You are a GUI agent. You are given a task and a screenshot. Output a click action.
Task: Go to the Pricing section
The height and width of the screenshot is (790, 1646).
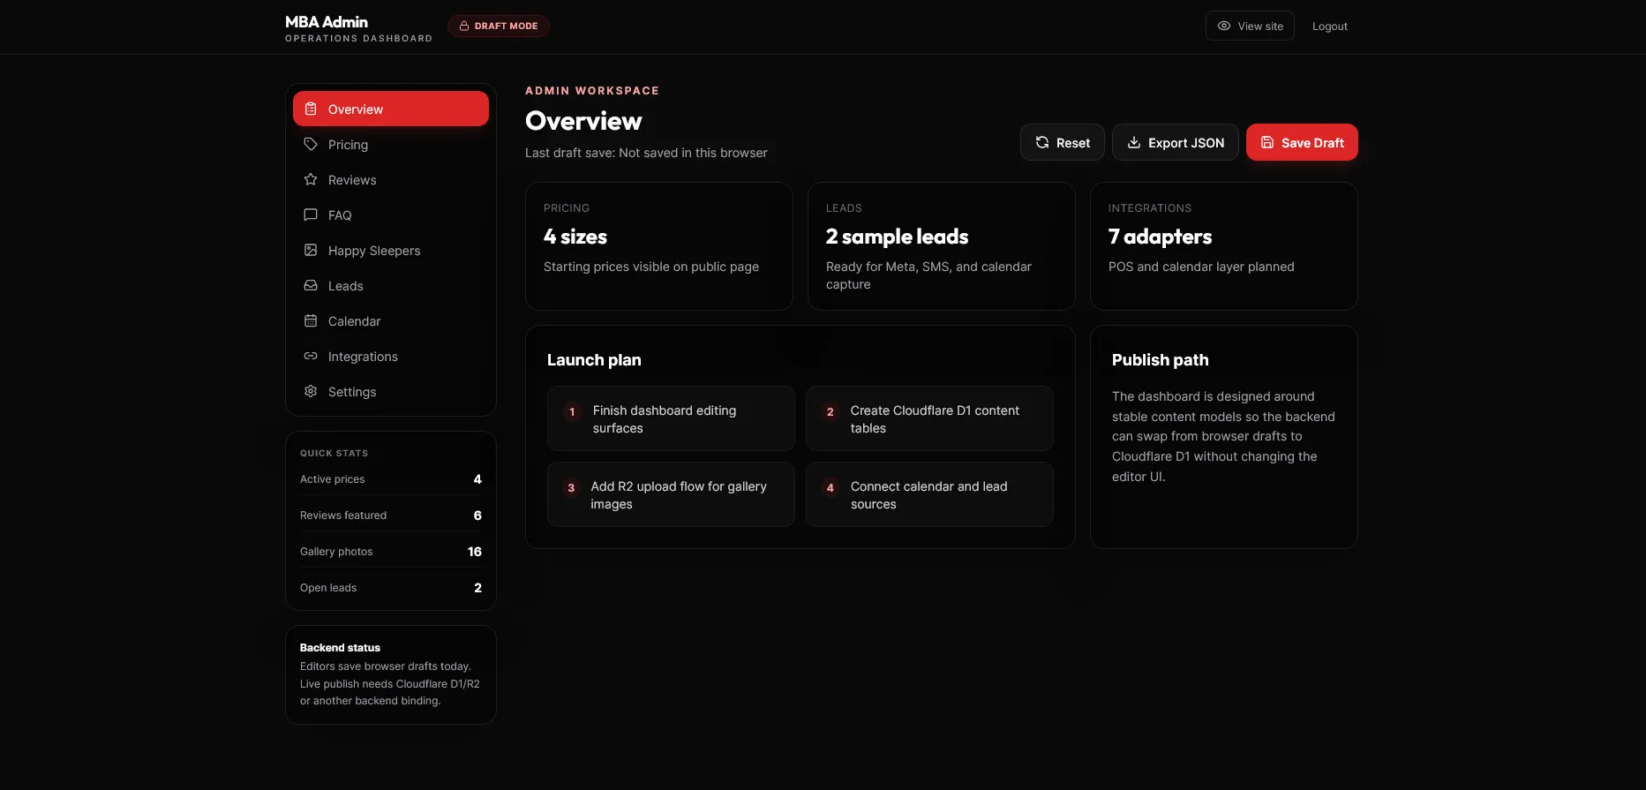[391, 144]
